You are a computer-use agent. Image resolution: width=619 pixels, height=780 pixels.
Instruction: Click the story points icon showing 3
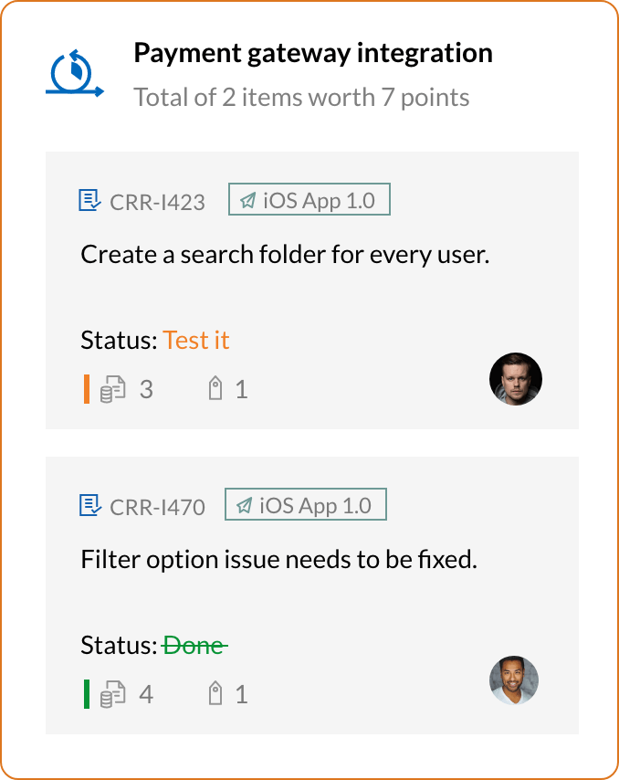pos(112,390)
